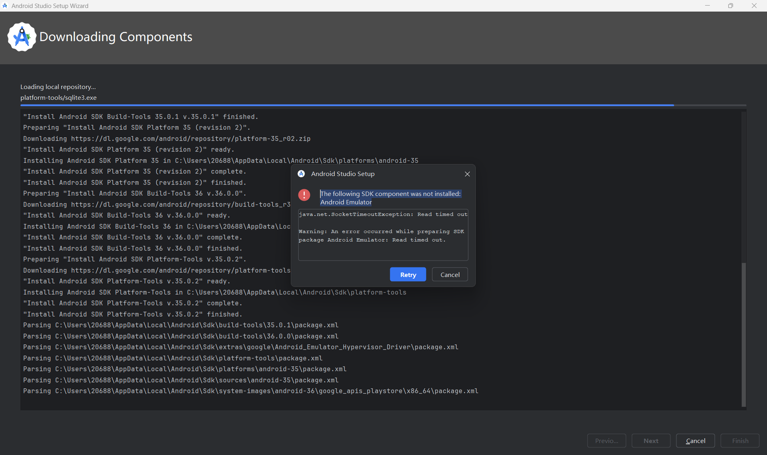Close the Android Studio Setup dialog
Image resolution: width=767 pixels, height=455 pixels.
[467, 174]
